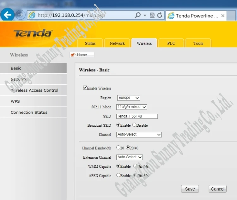The height and width of the screenshot is (200, 237).
Task: Click the SSID text field
Action: point(137,116)
